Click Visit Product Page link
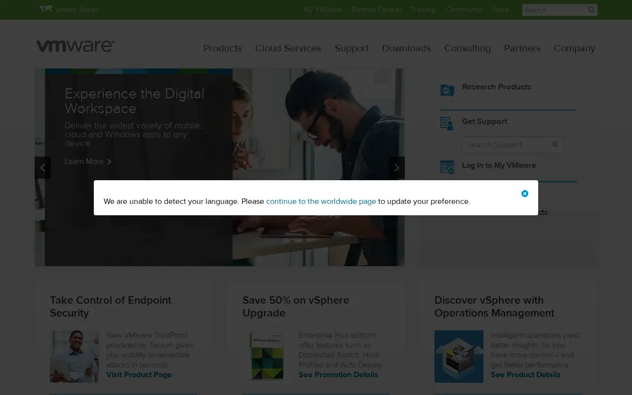Screen dimensions: 632x395 tap(139, 375)
